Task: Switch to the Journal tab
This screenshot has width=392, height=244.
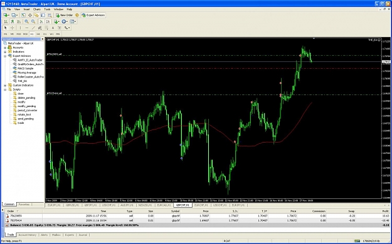Action: (x=83, y=235)
